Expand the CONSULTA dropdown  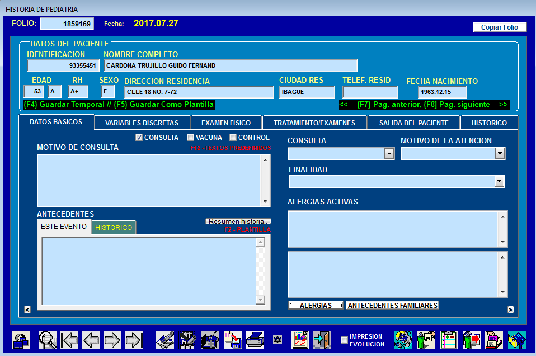pos(389,154)
